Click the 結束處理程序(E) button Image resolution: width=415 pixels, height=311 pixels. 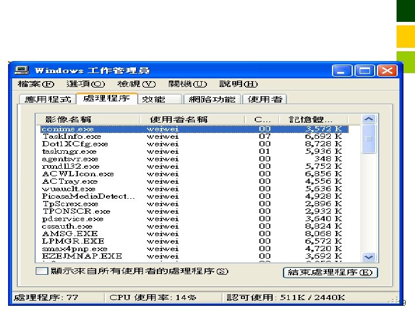(x=330, y=272)
